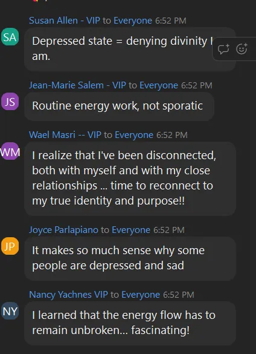This screenshot has height=354, width=256.
Task: Select the 'energy flow has to remain unbroken' message
Action: 130,323
